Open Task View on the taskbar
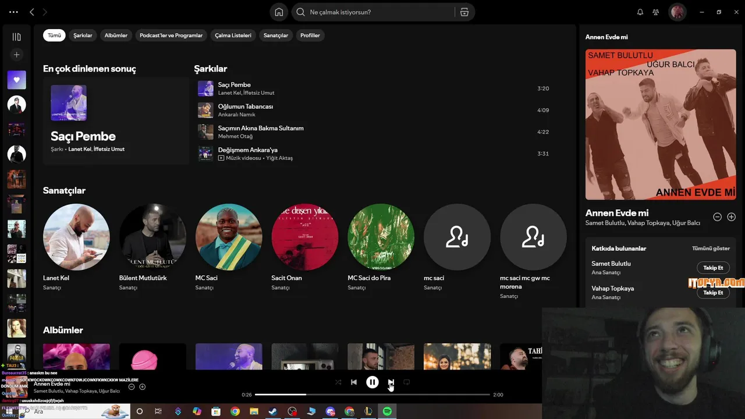Image resolution: width=745 pixels, height=419 pixels. [158, 411]
